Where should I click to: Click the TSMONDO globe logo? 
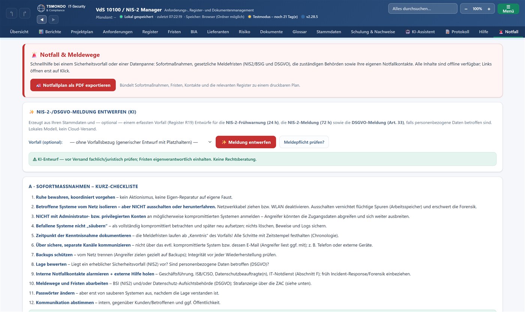click(x=41, y=8)
